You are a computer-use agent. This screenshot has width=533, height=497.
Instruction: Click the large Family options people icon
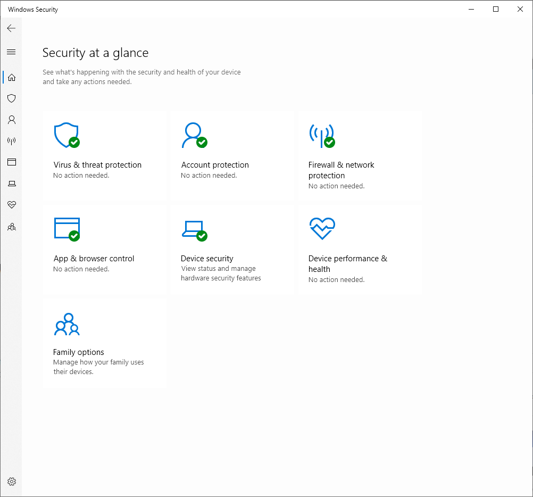click(x=67, y=324)
